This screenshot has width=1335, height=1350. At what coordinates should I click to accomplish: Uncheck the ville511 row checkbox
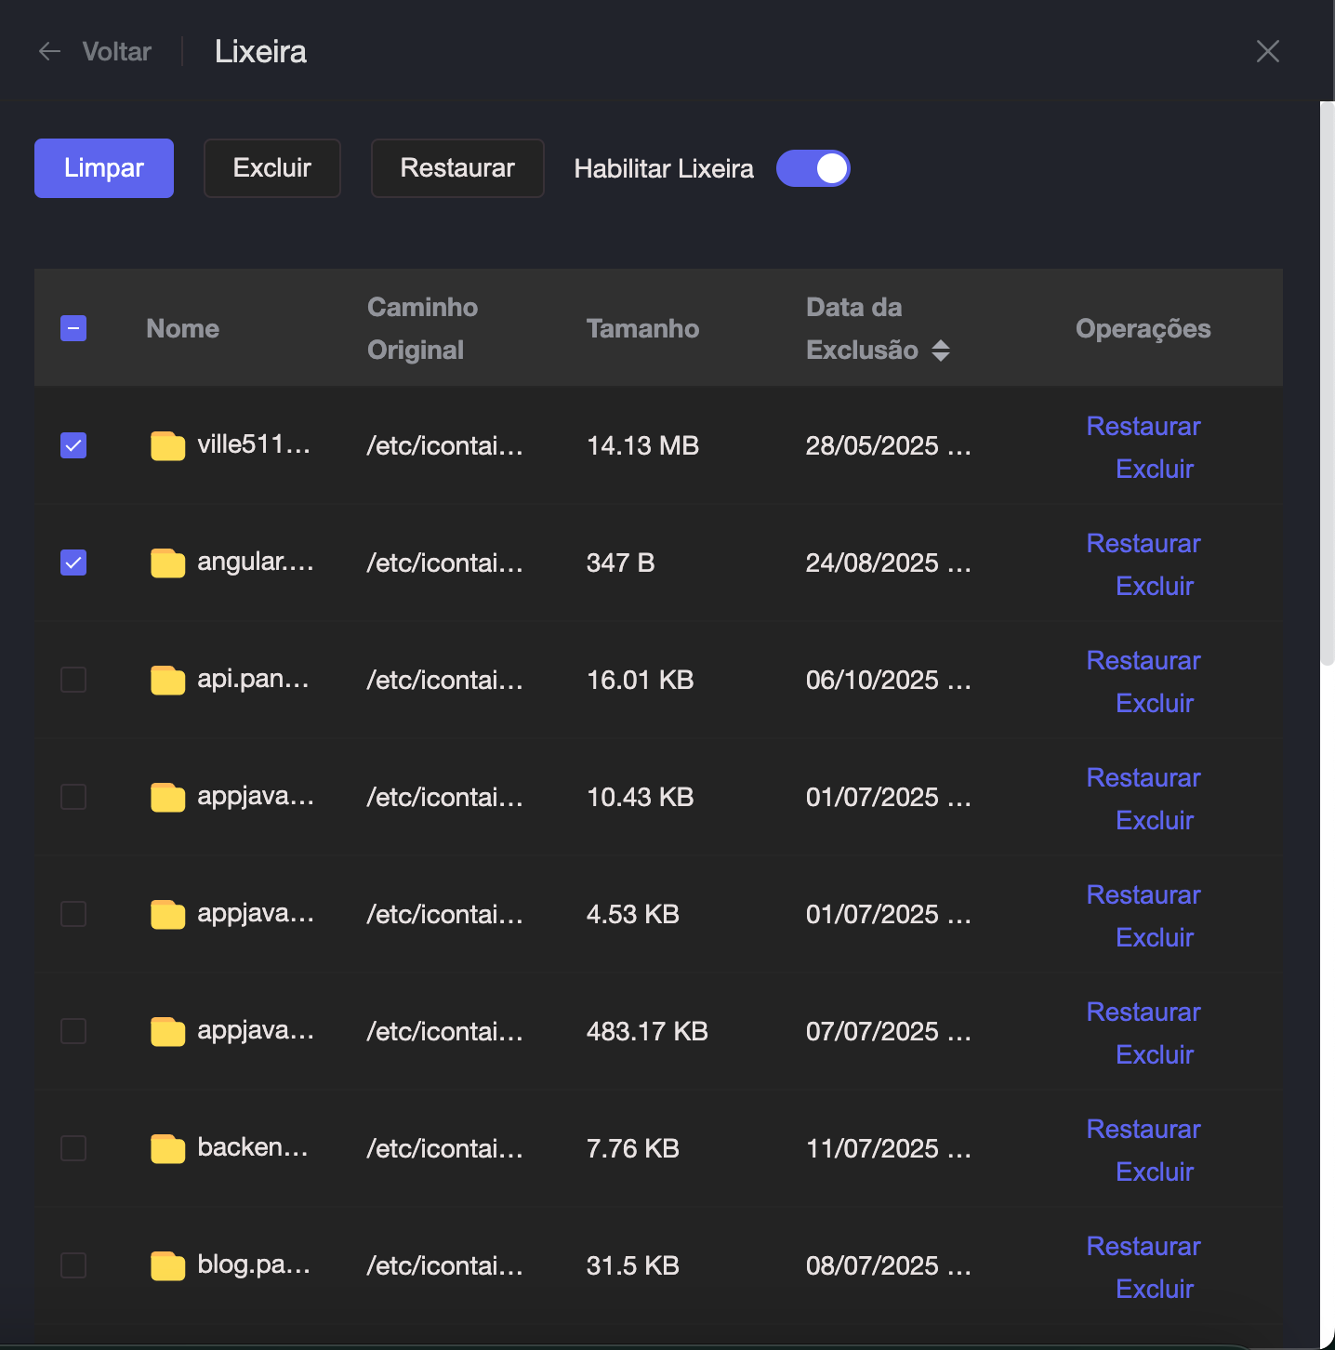73,445
